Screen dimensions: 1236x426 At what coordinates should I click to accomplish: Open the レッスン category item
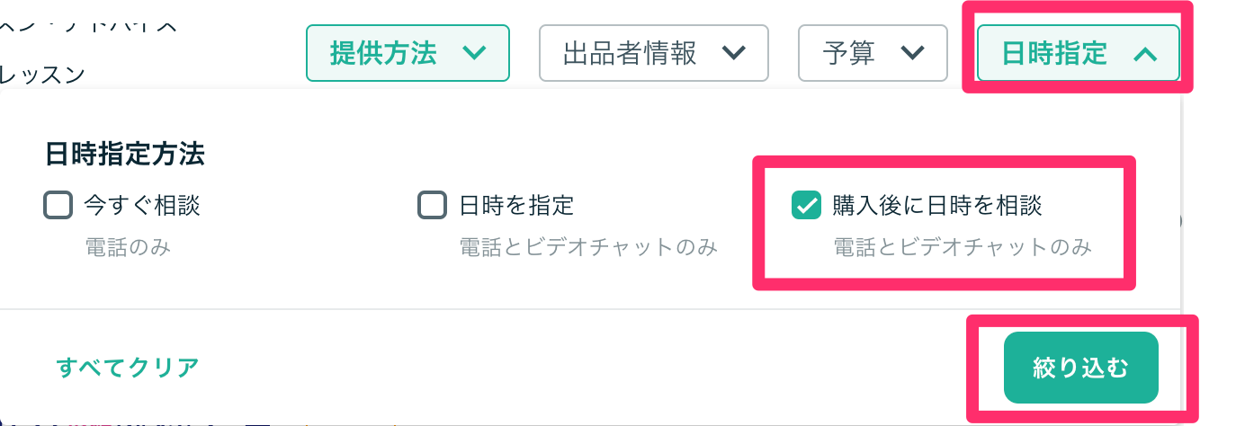(42, 75)
